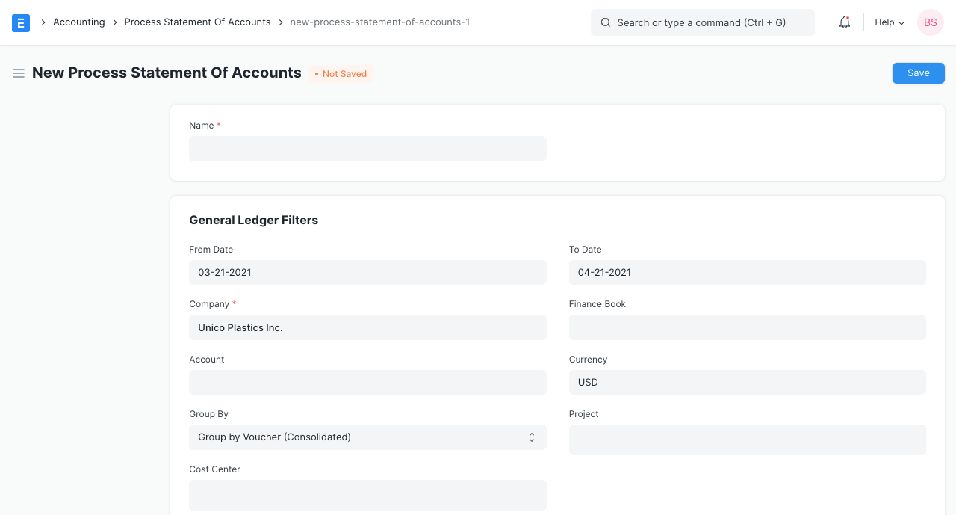The width and height of the screenshot is (956, 515).
Task: Click the Not Saved status indicator
Action: coord(340,73)
